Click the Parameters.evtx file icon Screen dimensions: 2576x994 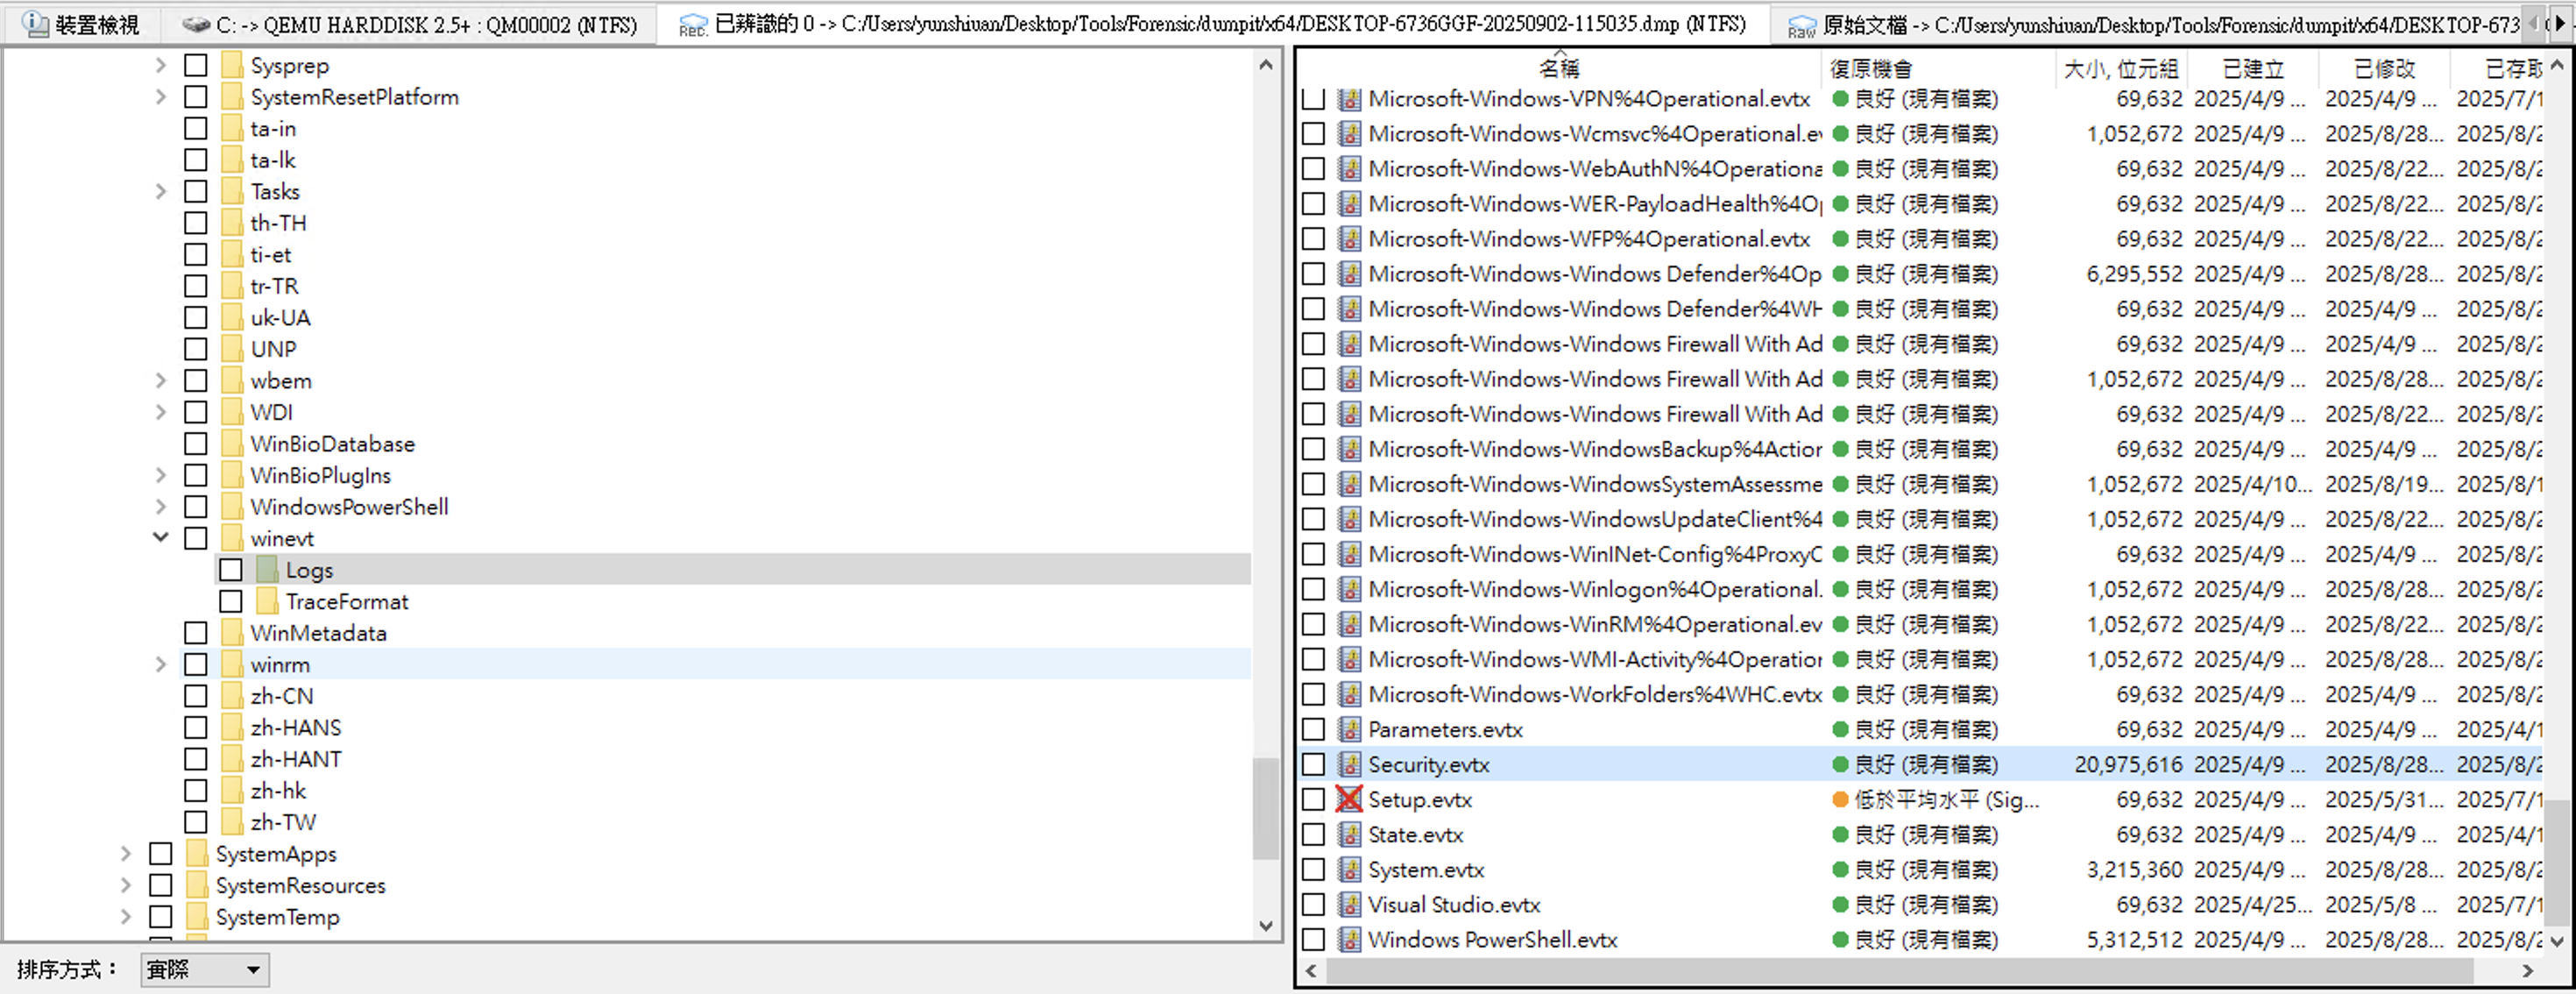[1349, 729]
